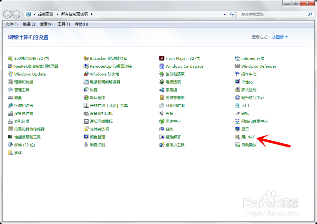Image resolution: width=317 pixels, height=224 pixels.
Task: Click the search magnifier button
Action: click(x=310, y=14)
